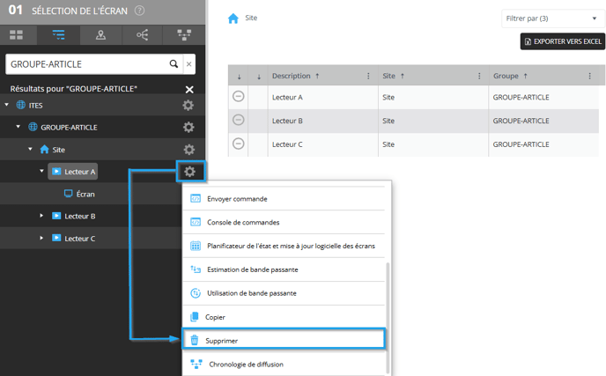Select Estimation de bande passante

pos(284,269)
